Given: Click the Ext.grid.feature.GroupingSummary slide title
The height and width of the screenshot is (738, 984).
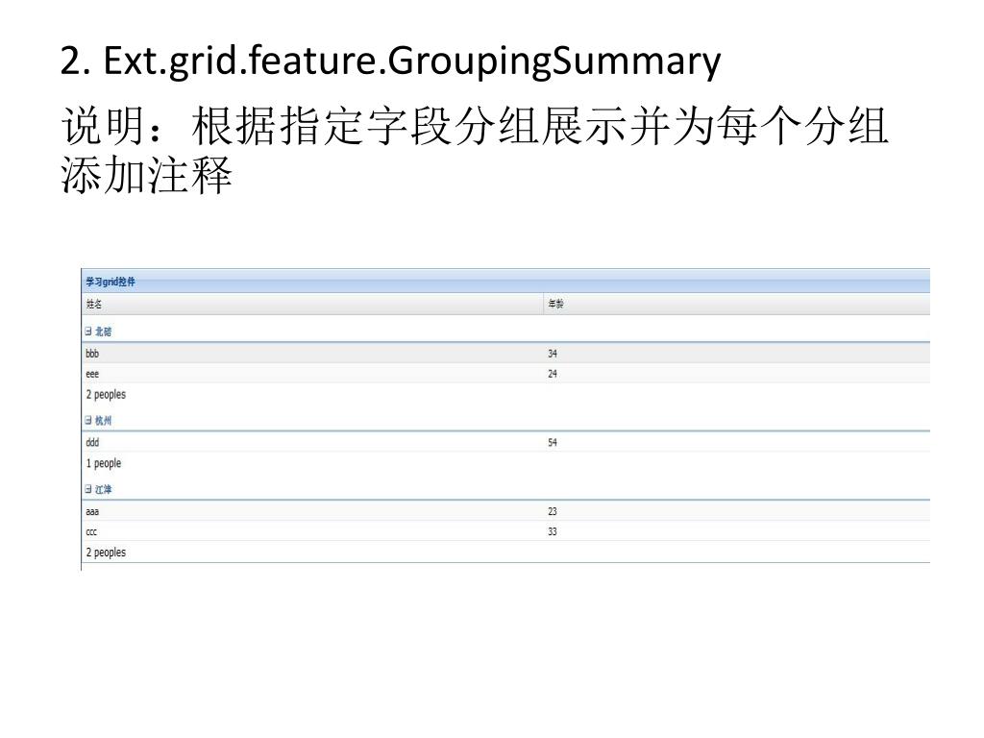Looking at the screenshot, I should click(x=390, y=61).
